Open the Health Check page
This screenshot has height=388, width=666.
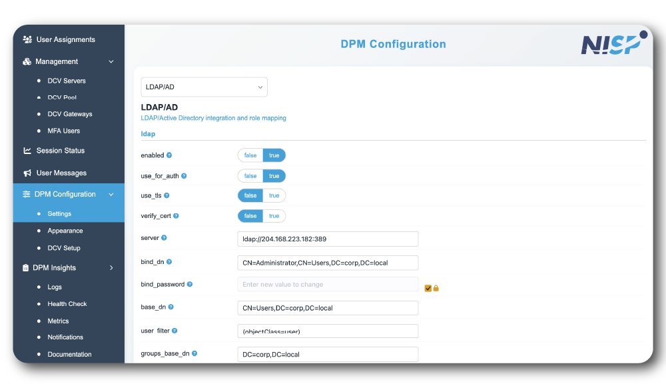click(67, 304)
